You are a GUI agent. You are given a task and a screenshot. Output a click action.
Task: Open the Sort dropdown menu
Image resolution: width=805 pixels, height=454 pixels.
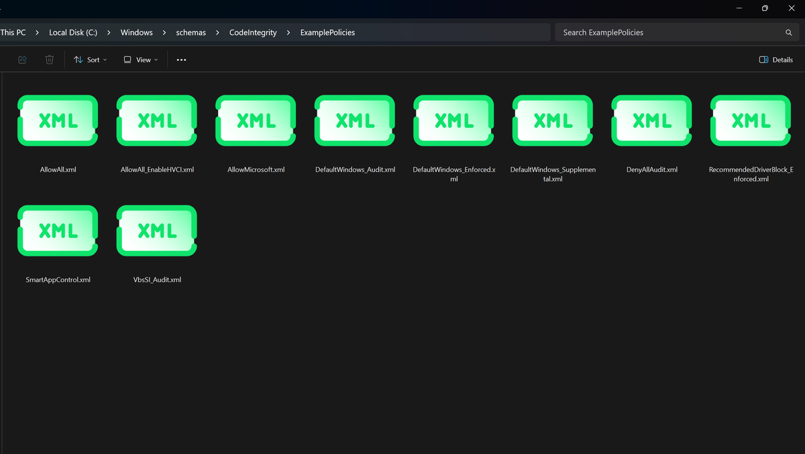pos(91,60)
